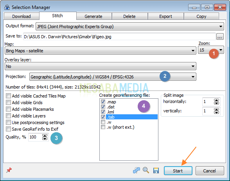Open the Bing Maps map dropdown
Viewport: 230px width, 181px height.
(101, 51)
